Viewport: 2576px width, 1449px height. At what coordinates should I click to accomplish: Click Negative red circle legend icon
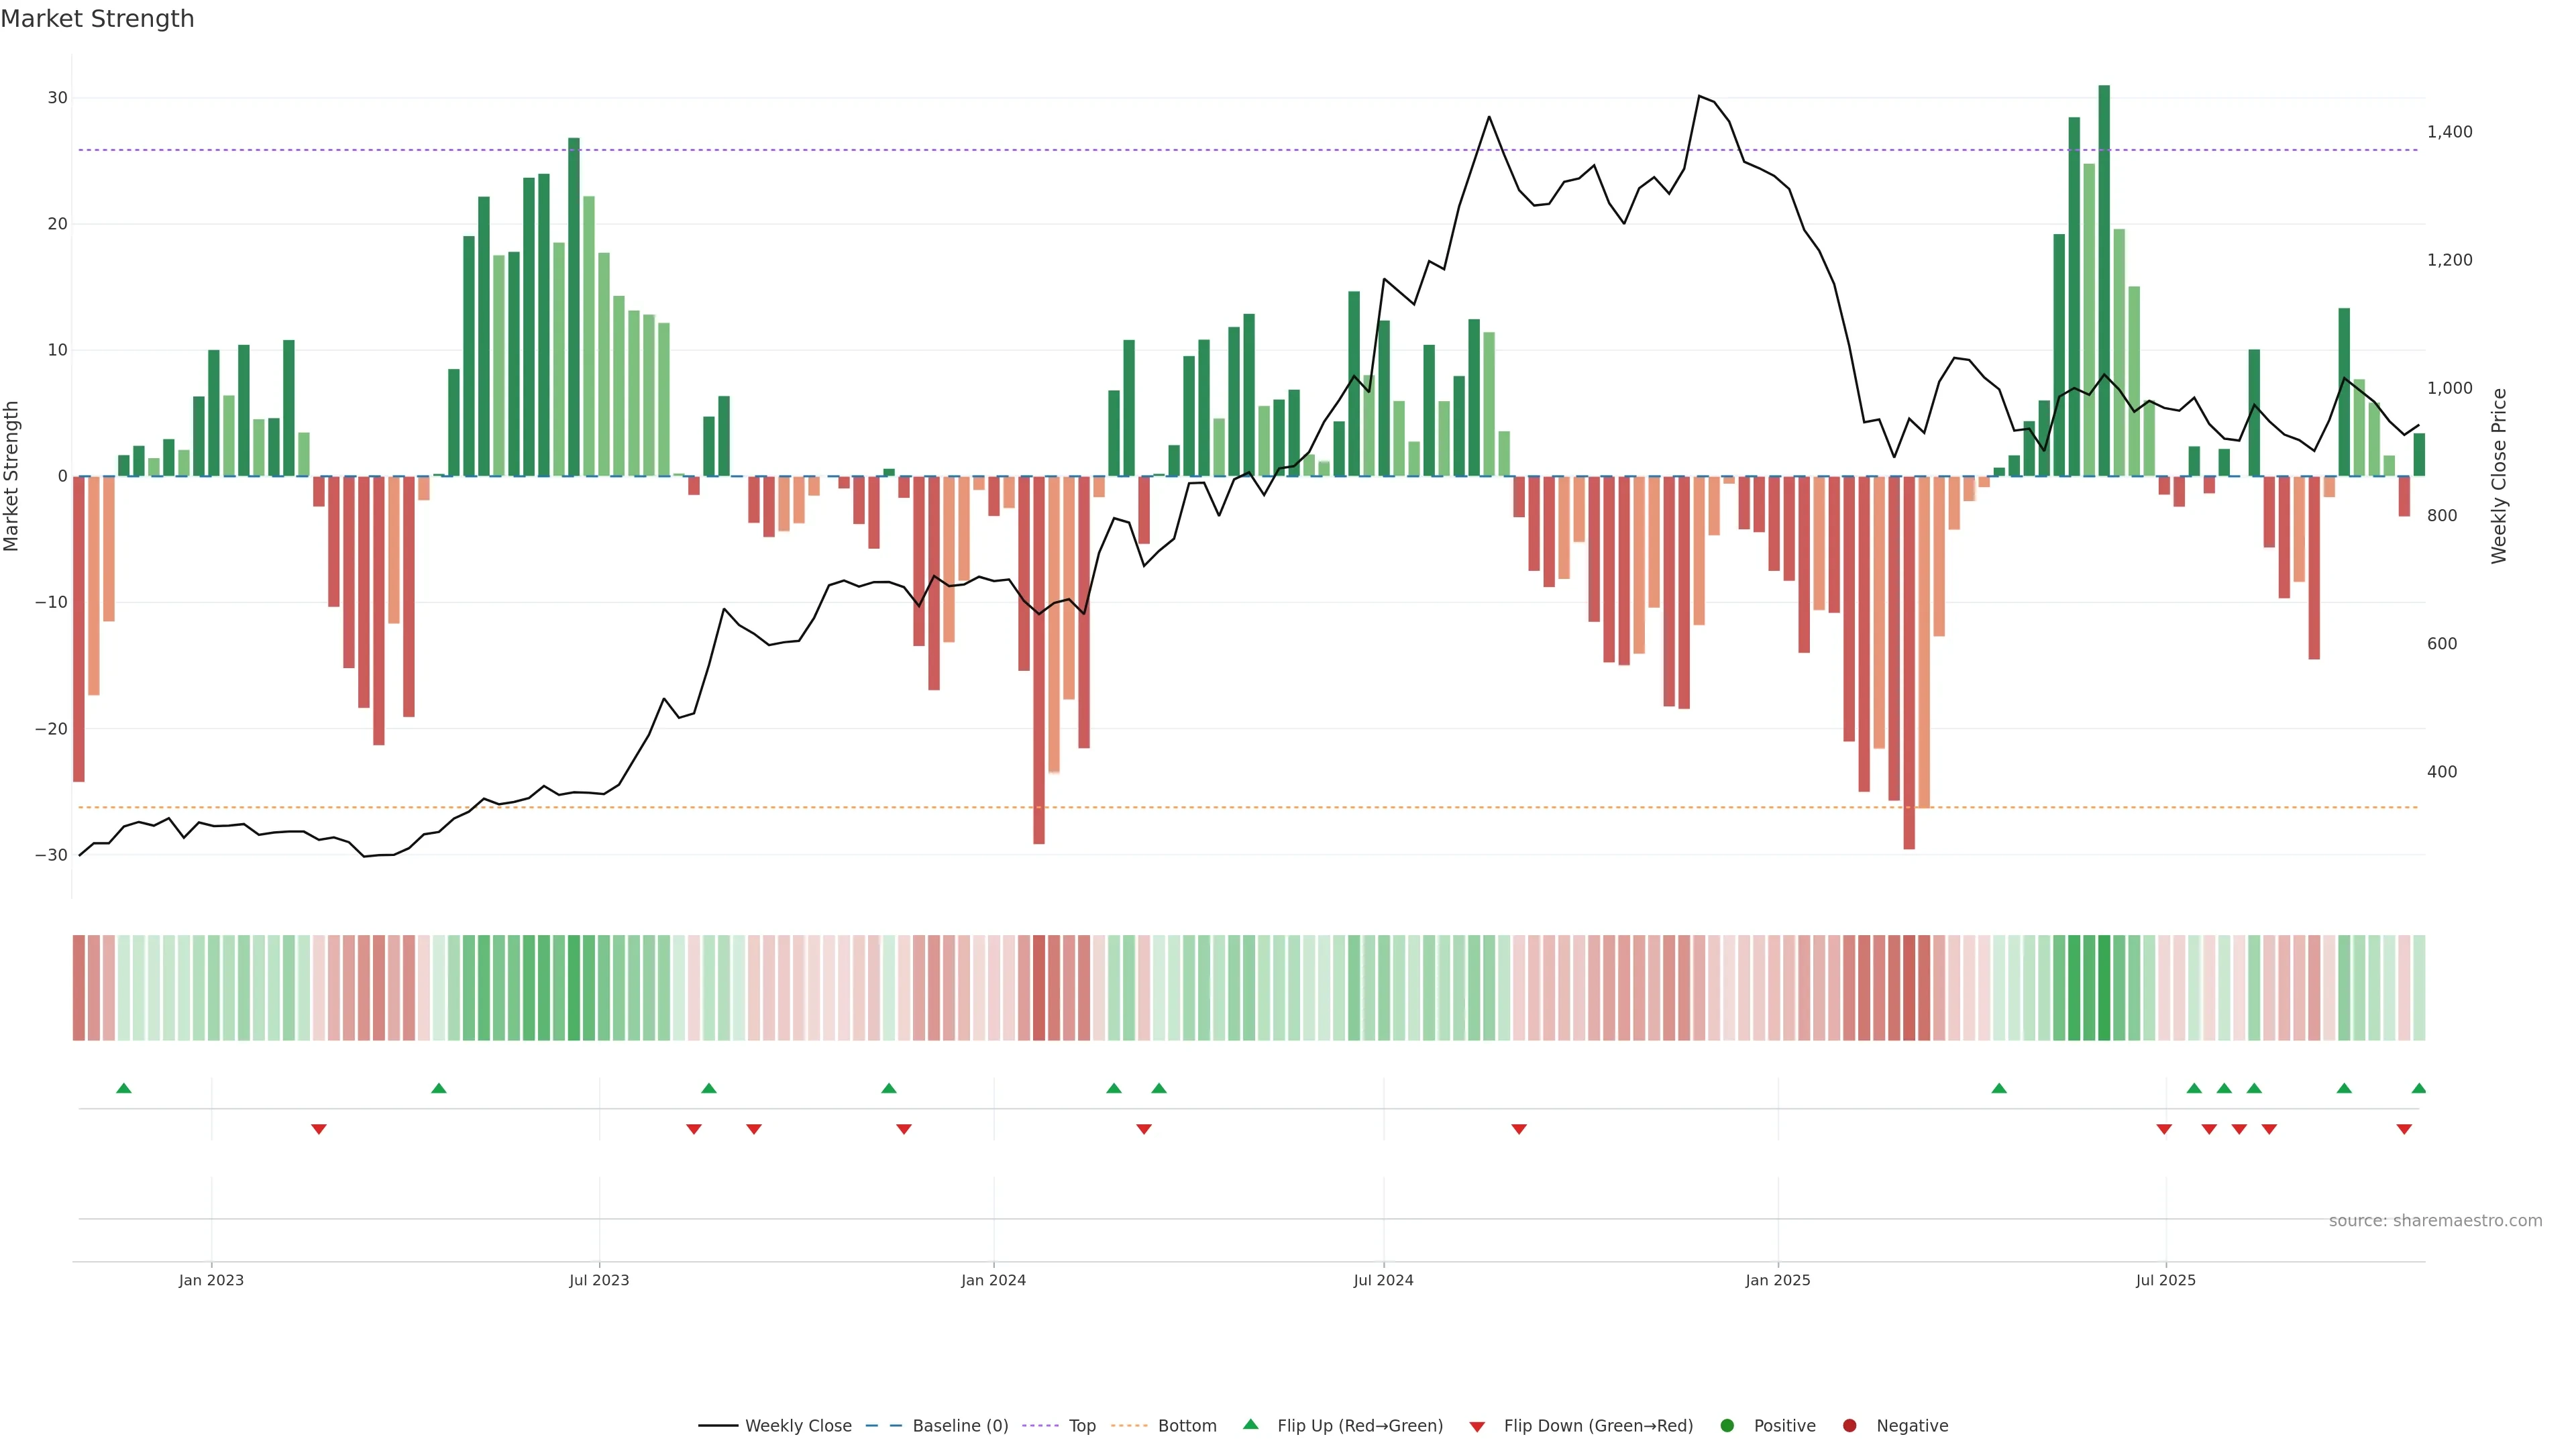point(1849,1426)
